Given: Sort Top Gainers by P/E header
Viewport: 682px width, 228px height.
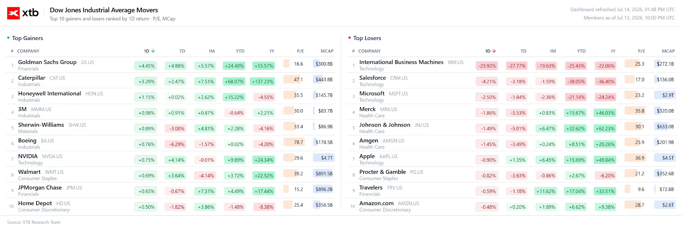Looking at the screenshot, I should tap(300, 51).
